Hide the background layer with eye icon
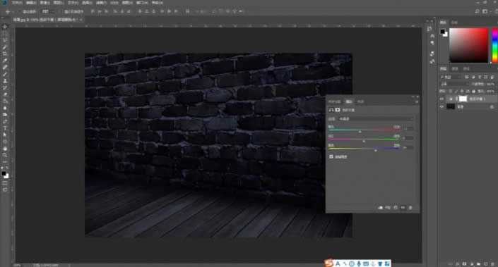Screen dimensions: 498x267 coord(441,107)
